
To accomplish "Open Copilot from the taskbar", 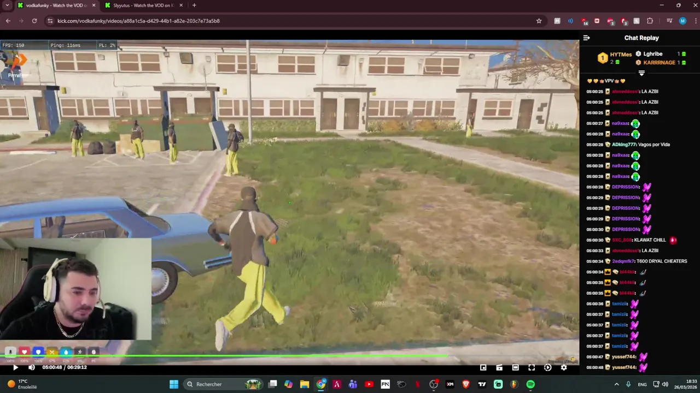I will tap(289, 384).
